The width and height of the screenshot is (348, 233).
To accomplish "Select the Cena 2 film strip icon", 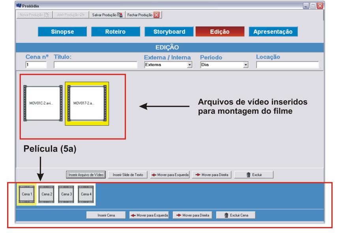I will point(47,194).
